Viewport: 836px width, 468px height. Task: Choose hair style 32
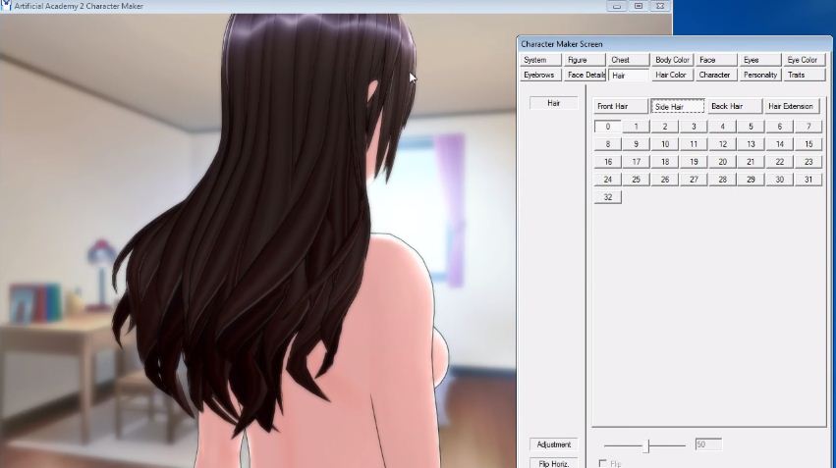tap(608, 197)
